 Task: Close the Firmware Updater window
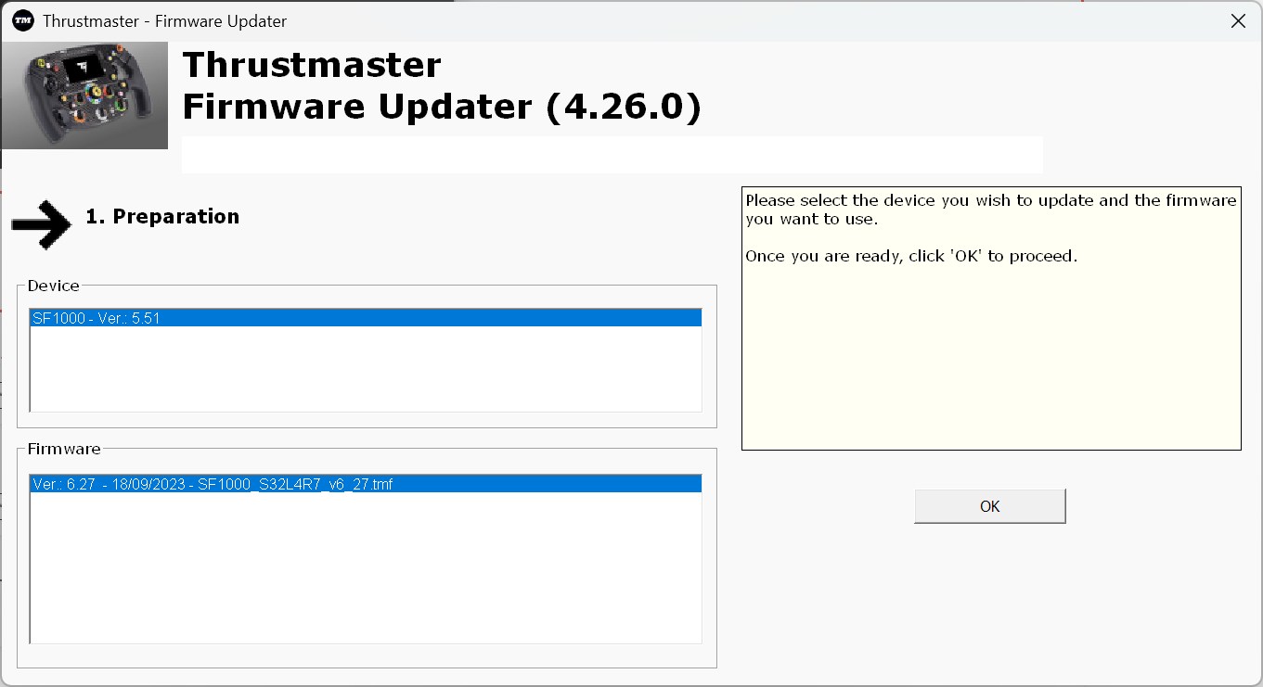[1238, 20]
